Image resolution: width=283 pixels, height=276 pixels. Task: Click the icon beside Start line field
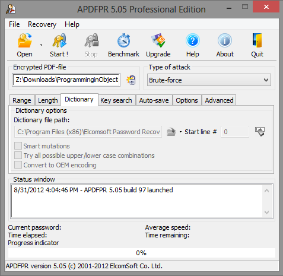[260, 132]
